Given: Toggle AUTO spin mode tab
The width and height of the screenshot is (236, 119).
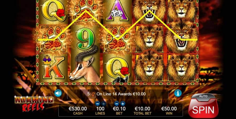Looking at the screenshot, I should (203, 96).
